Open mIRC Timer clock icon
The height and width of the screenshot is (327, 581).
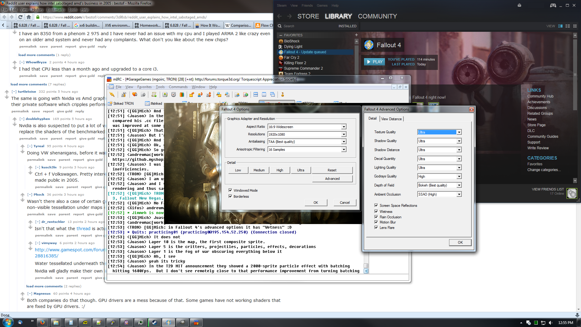click(173, 95)
